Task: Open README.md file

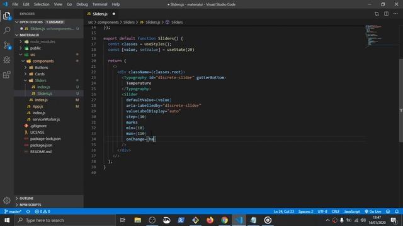Action: 40,151
